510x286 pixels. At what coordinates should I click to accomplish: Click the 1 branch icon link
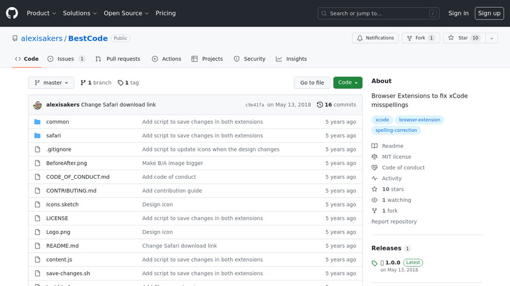(83, 83)
